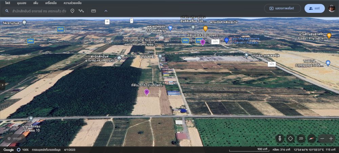339x153 pixels.
Task: Select the draw path or polygon tool
Action: [81, 11]
